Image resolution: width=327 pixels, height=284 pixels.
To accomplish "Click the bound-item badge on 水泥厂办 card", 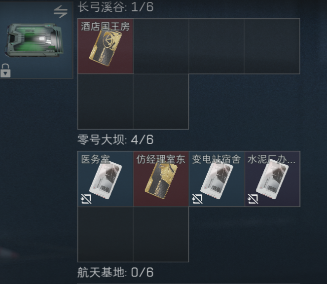I will pyautogui.click(x=253, y=199).
